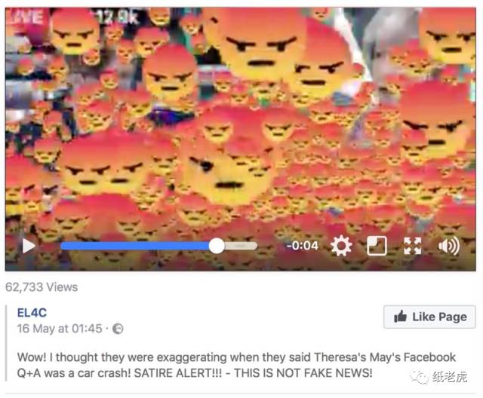The image size is (483, 398).
Task: Click the public globe privacy icon
Action: pyautogui.click(x=118, y=329)
